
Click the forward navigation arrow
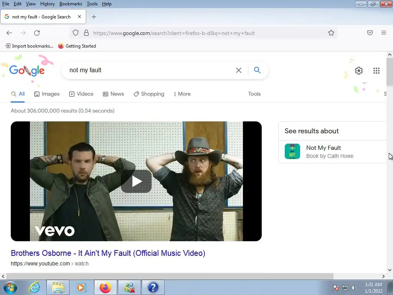(x=23, y=33)
